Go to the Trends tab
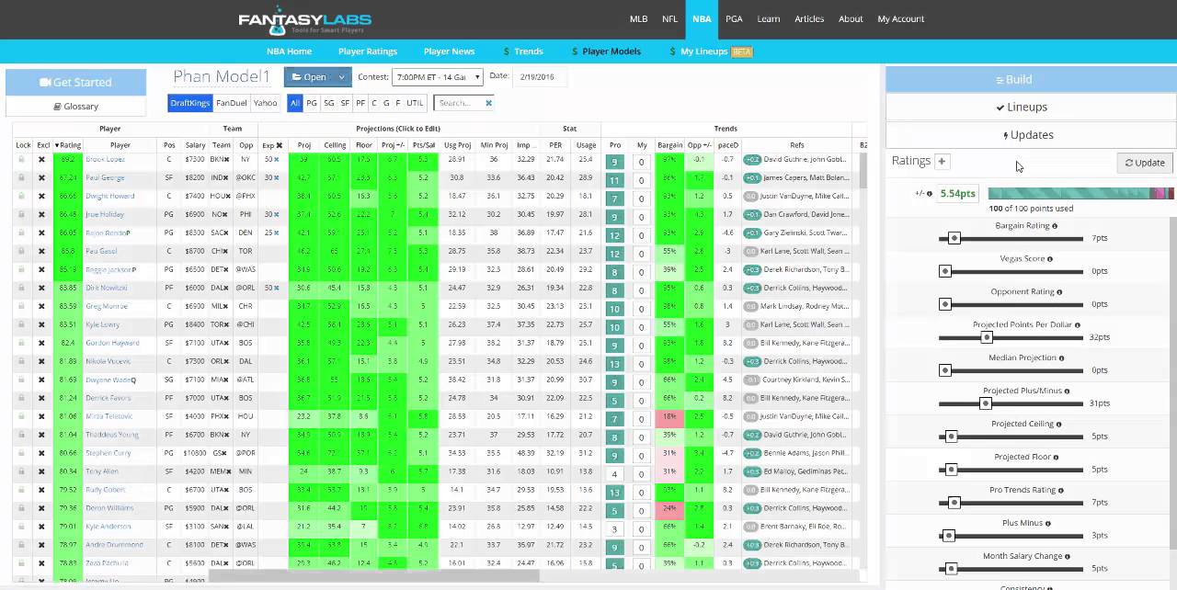Screen dimensions: 1177x590 (523, 51)
